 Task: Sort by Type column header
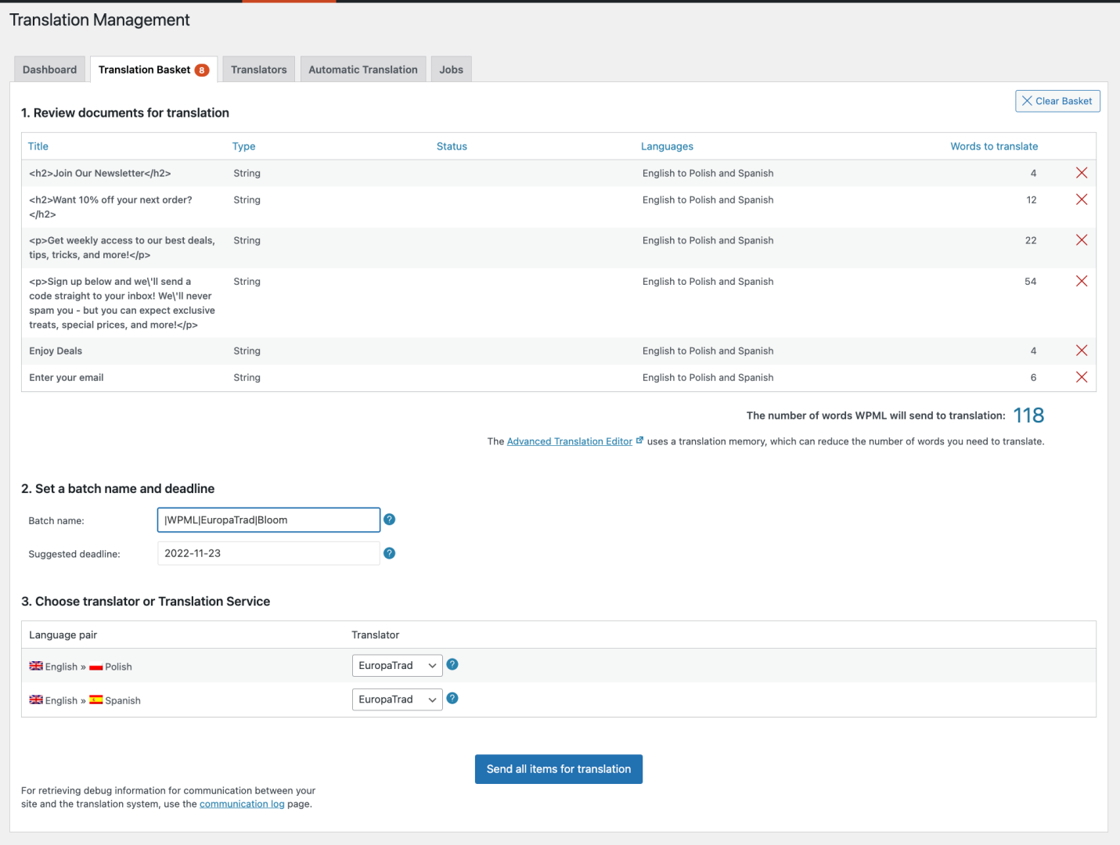[x=244, y=146]
